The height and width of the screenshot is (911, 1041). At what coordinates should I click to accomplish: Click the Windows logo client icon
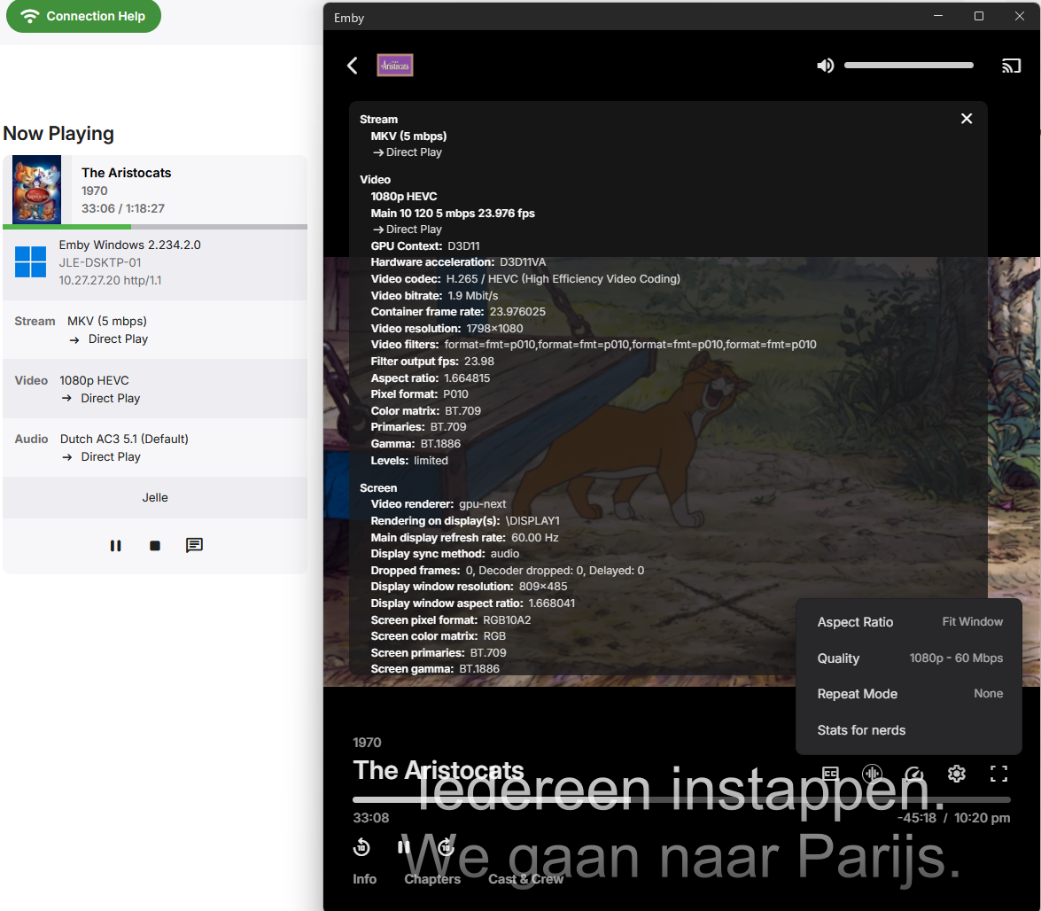[30, 261]
